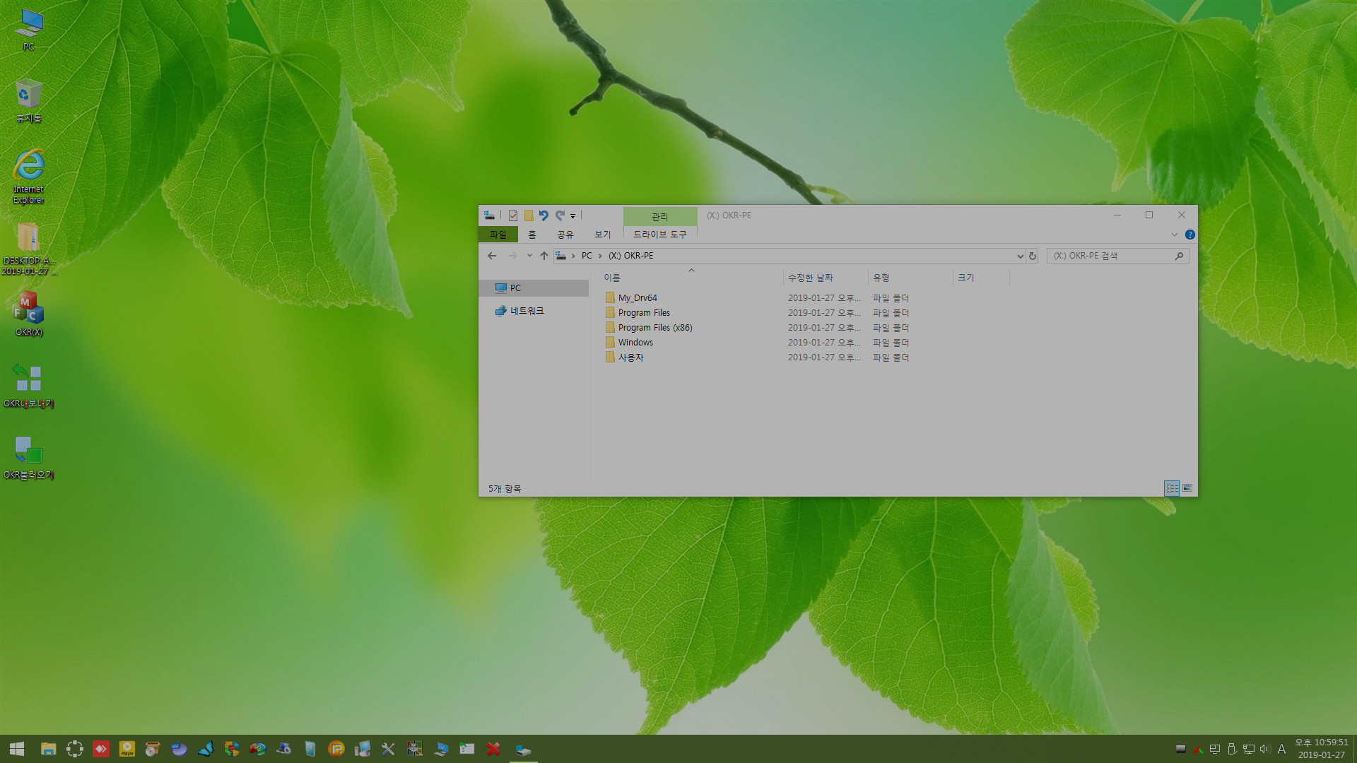Open the OKR불러오기 desktop icon
This screenshot has height=763, width=1357.
point(29,458)
